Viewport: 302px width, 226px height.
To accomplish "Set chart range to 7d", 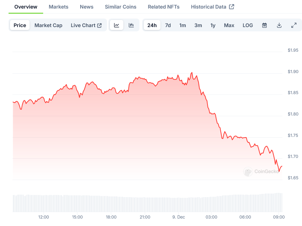I will pyautogui.click(x=168, y=25).
